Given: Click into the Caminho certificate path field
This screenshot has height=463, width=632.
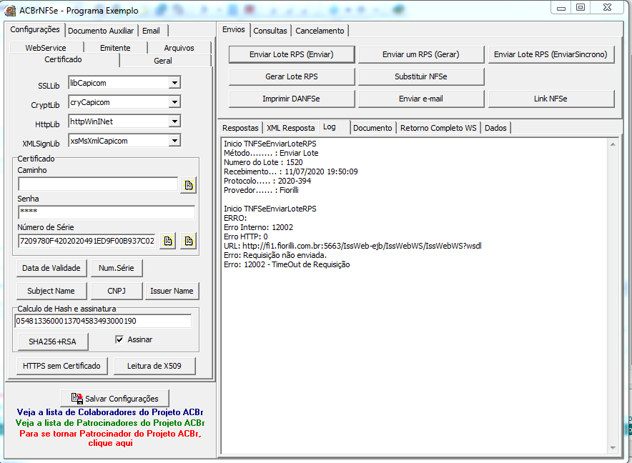Looking at the screenshot, I should click(98, 184).
